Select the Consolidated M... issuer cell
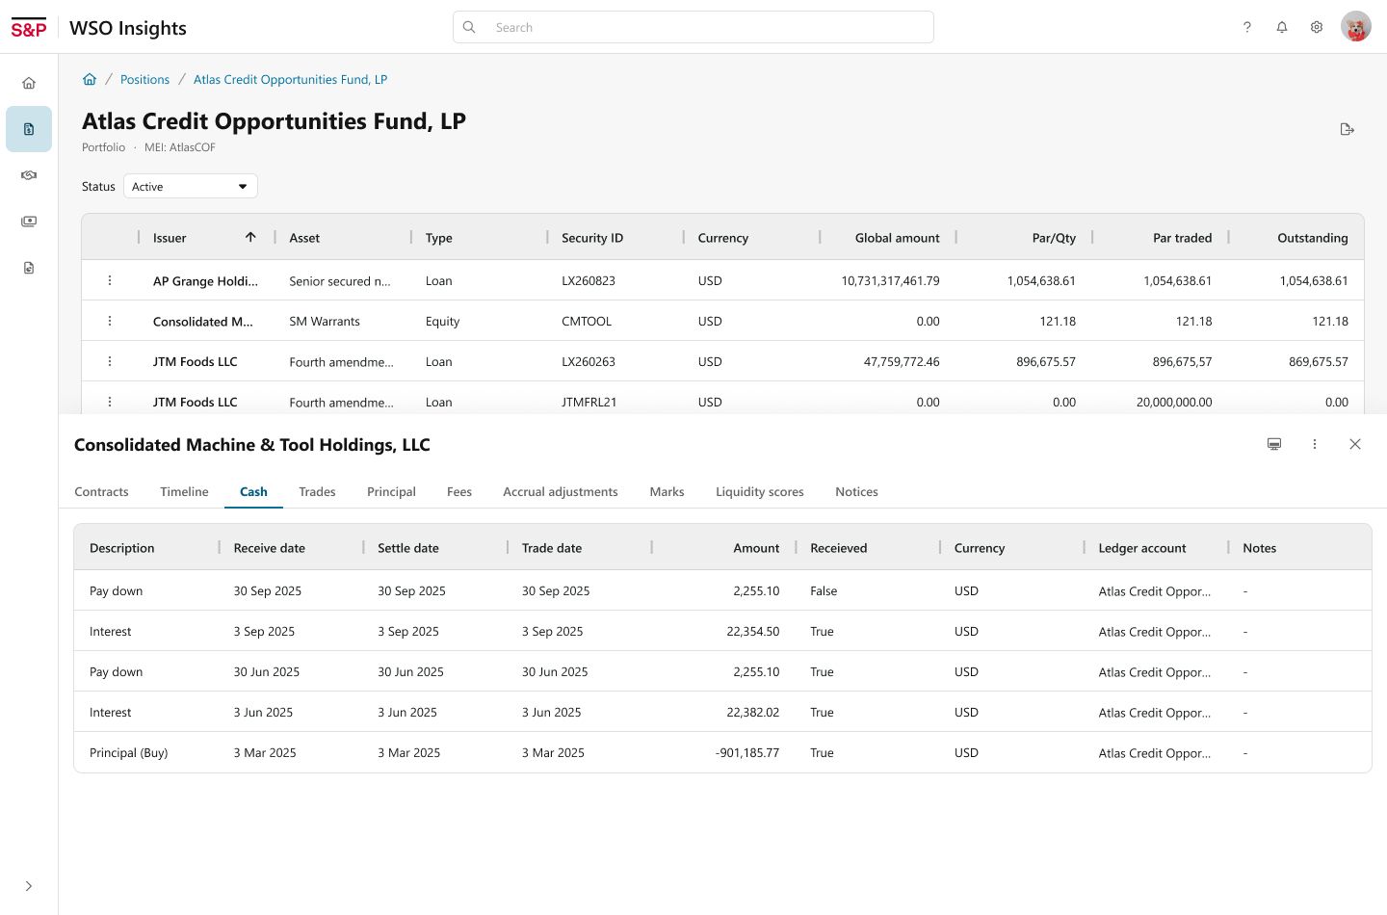1387x915 pixels. click(x=203, y=322)
